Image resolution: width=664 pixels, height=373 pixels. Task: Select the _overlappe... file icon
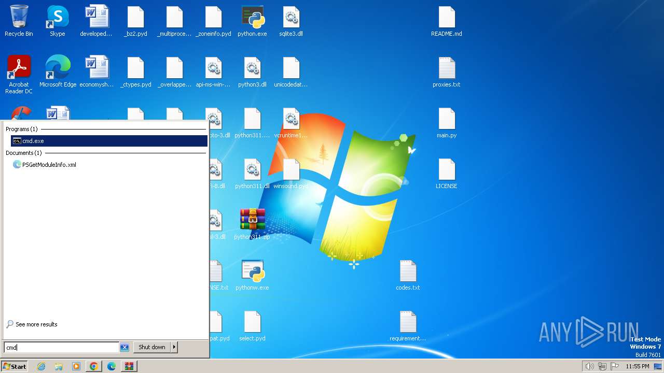click(174, 72)
